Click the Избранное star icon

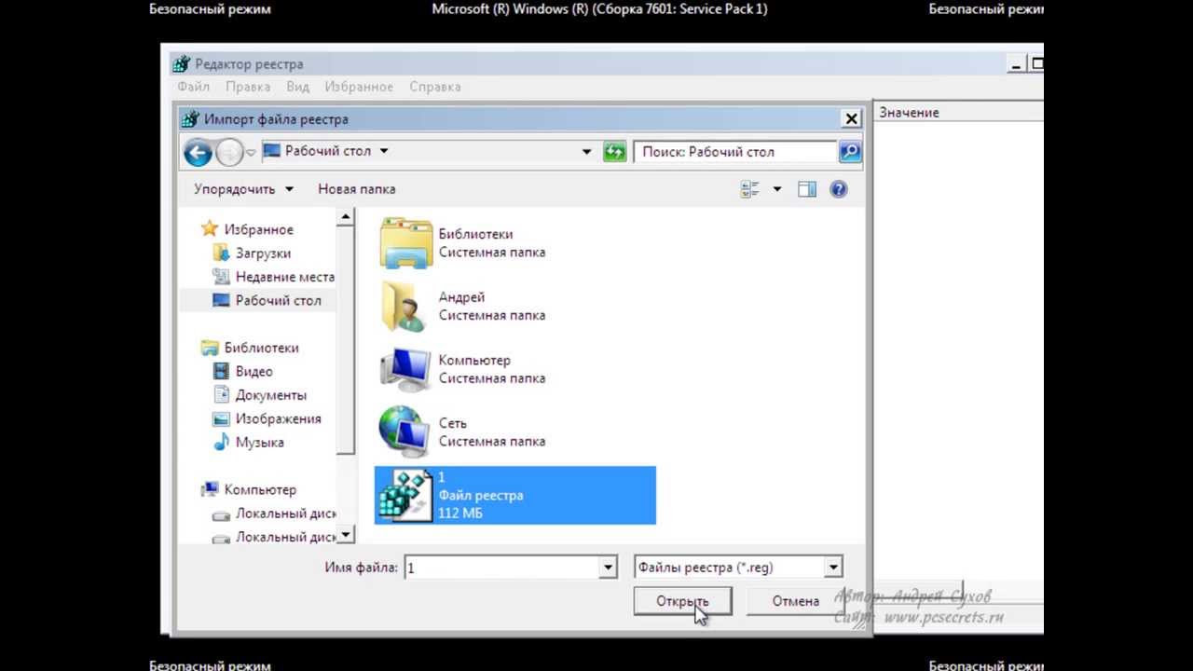click(x=210, y=228)
